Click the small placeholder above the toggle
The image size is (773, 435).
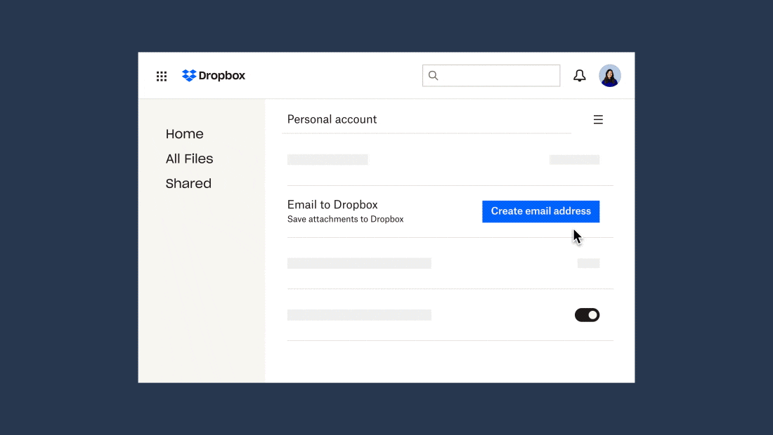pyautogui.click(x=588, y=263)
